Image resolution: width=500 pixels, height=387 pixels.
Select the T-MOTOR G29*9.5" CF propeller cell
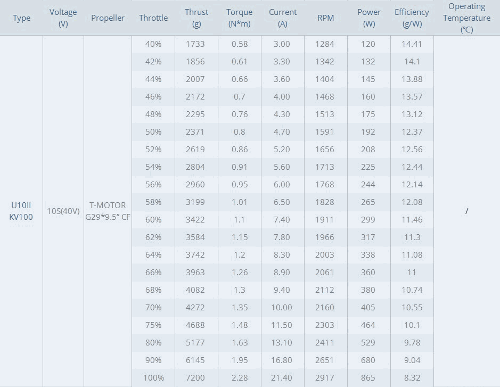(108, 211)
